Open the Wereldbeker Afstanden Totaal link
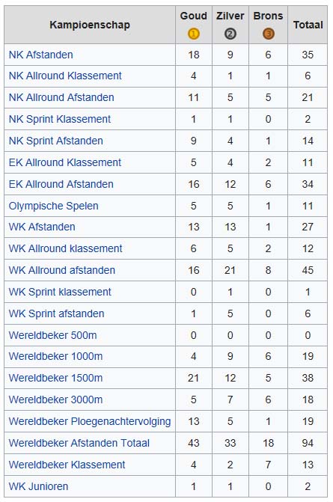Viewport: 333px width, 502px height. pyautogui.click(x=79, y=443)
